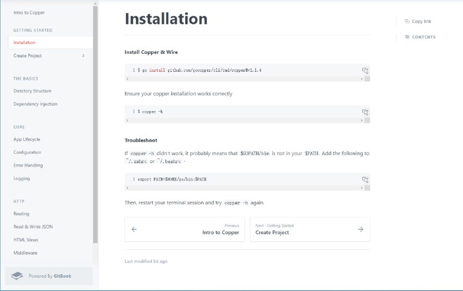Click the right arrow in Next card

(x=361, y=229)
